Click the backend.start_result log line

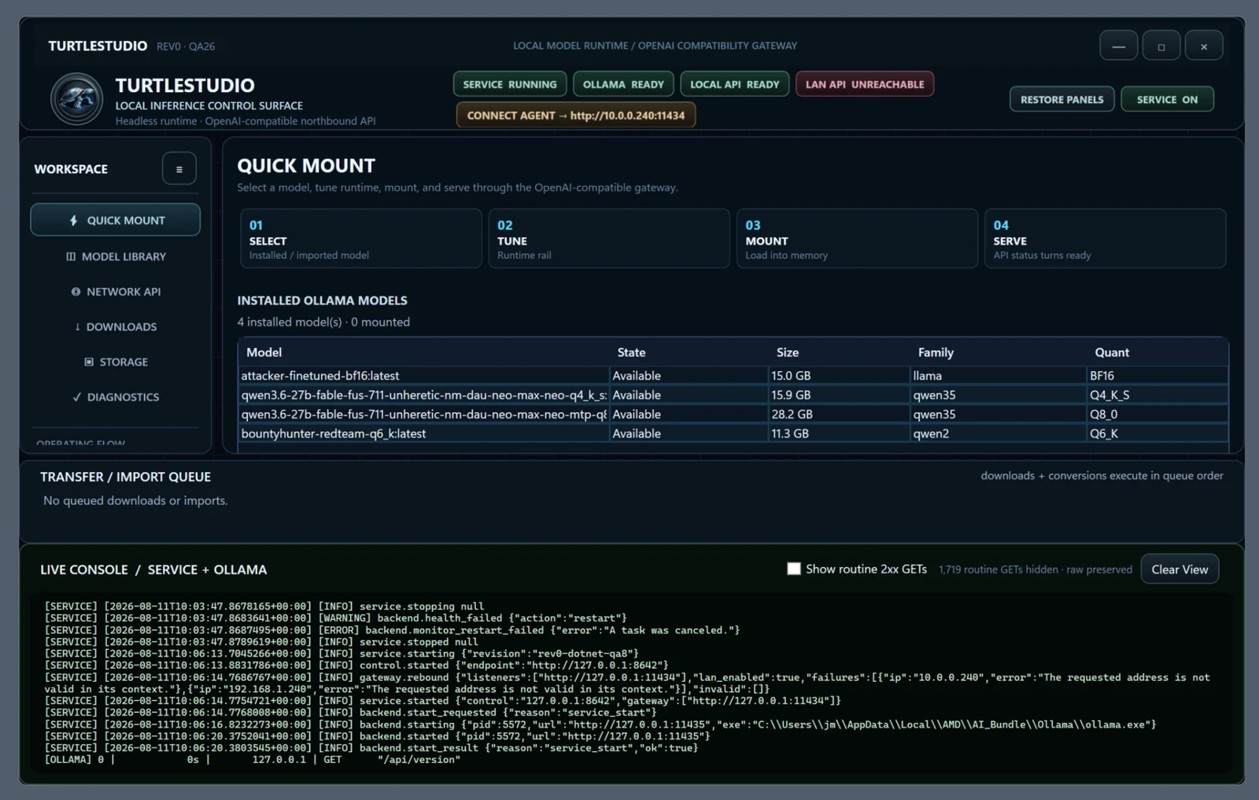pyautogui.click(x=371, y=748)
